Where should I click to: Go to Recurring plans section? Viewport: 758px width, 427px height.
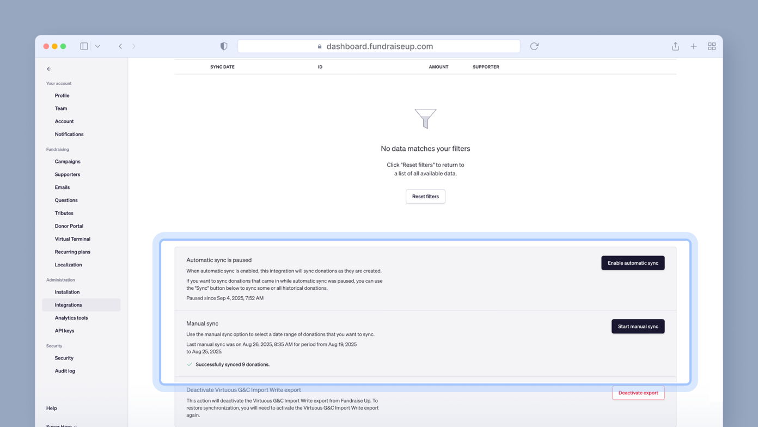coord(72,252)
